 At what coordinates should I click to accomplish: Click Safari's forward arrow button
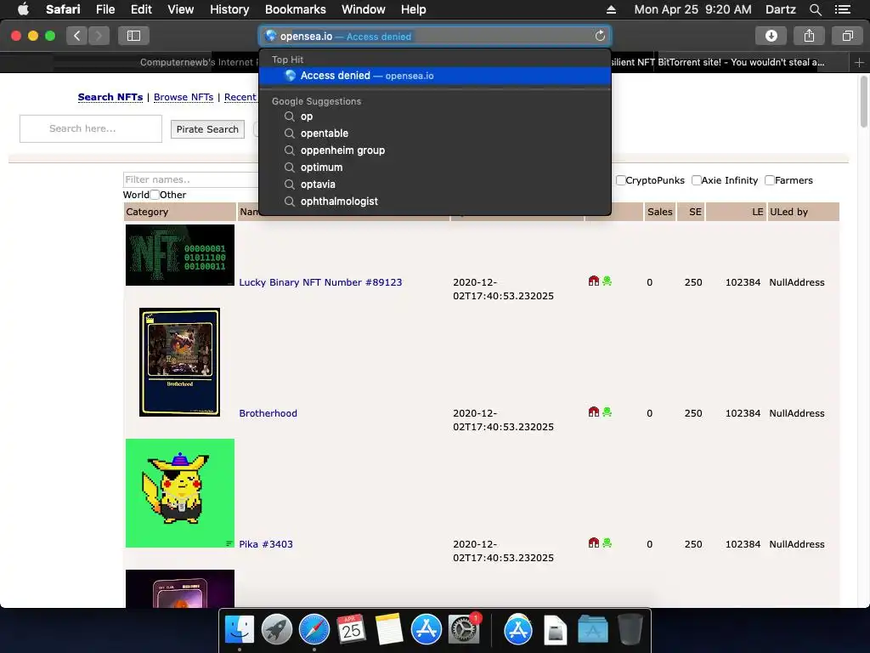[99, 36]
